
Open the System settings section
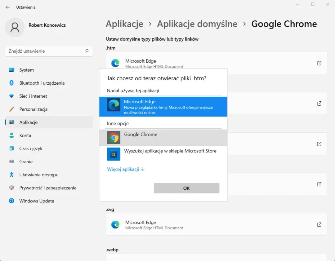26,70
